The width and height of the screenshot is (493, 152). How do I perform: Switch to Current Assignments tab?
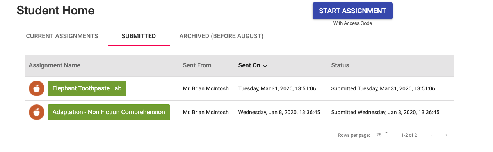click(62, 36)
